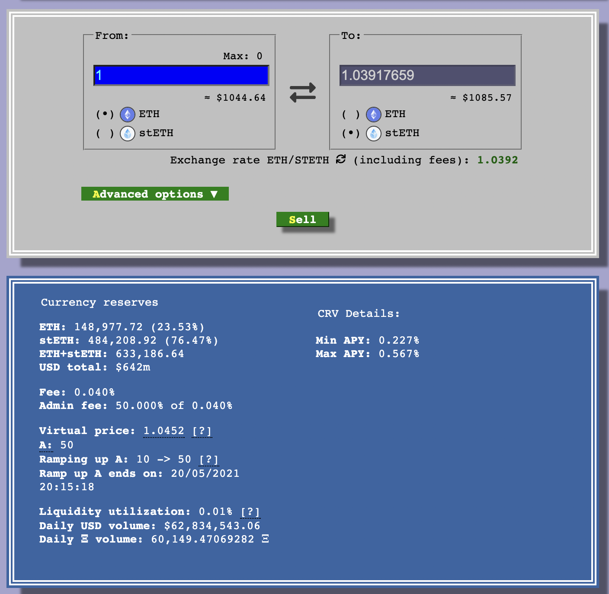
Task: Click the Currency reserves heading
Action: (x=99, y=303)
